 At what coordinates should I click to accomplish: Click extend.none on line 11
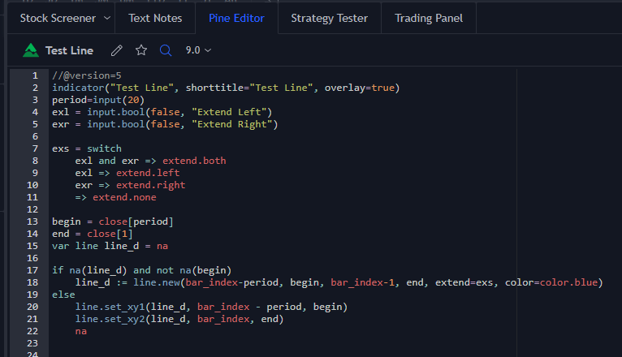tap(124, 197)
